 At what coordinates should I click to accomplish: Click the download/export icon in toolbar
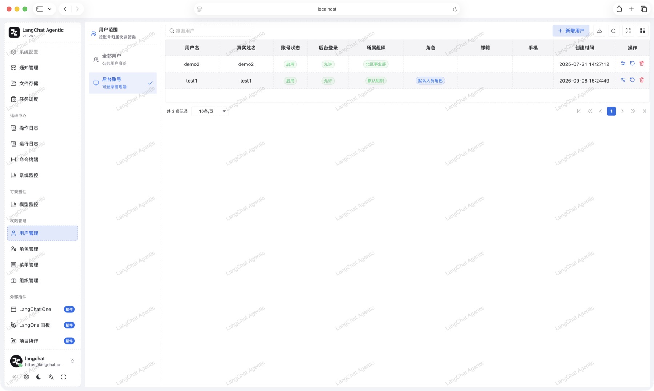599,31
